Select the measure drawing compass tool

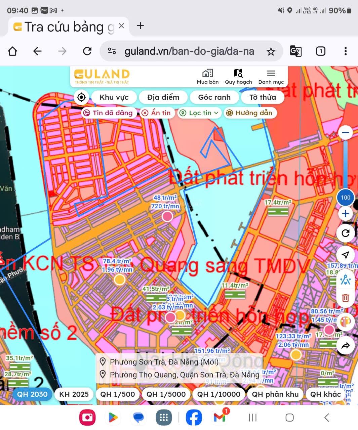(345, 279)
